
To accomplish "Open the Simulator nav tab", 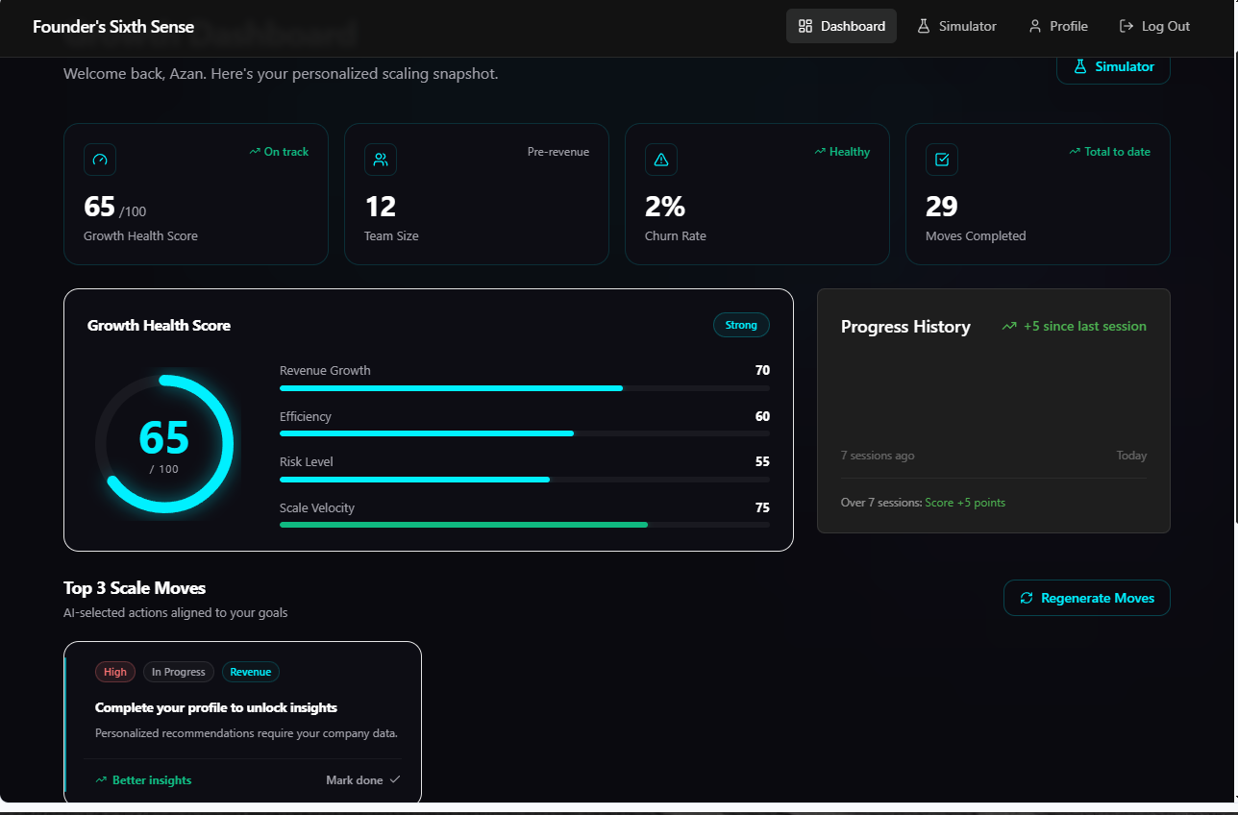I will point(956,26).
